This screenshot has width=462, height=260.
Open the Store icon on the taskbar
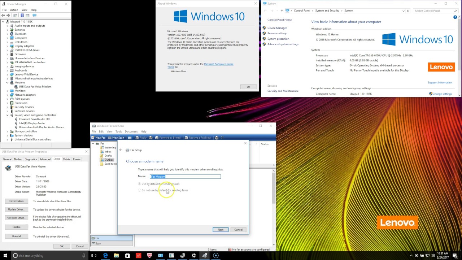coord(127,255)
